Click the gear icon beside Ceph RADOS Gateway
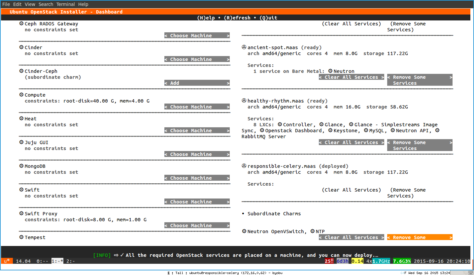474x275 pixels. click(21, 24)
